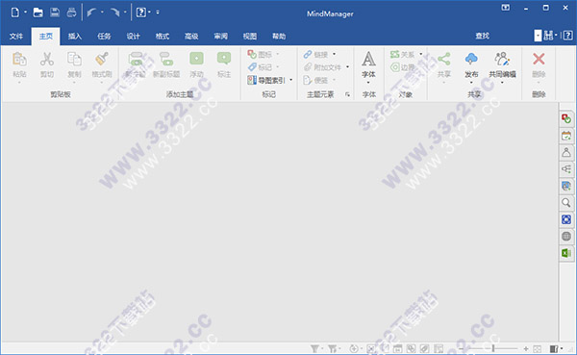The width and height of the screenshot is (577, 355).
Task: Click the Link (链接) chain icon
Action: pos(308,55)
